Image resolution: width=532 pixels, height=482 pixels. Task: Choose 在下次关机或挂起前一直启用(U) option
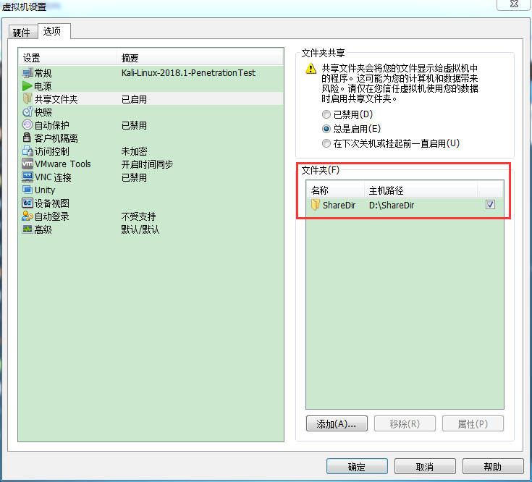coord(326,143)
